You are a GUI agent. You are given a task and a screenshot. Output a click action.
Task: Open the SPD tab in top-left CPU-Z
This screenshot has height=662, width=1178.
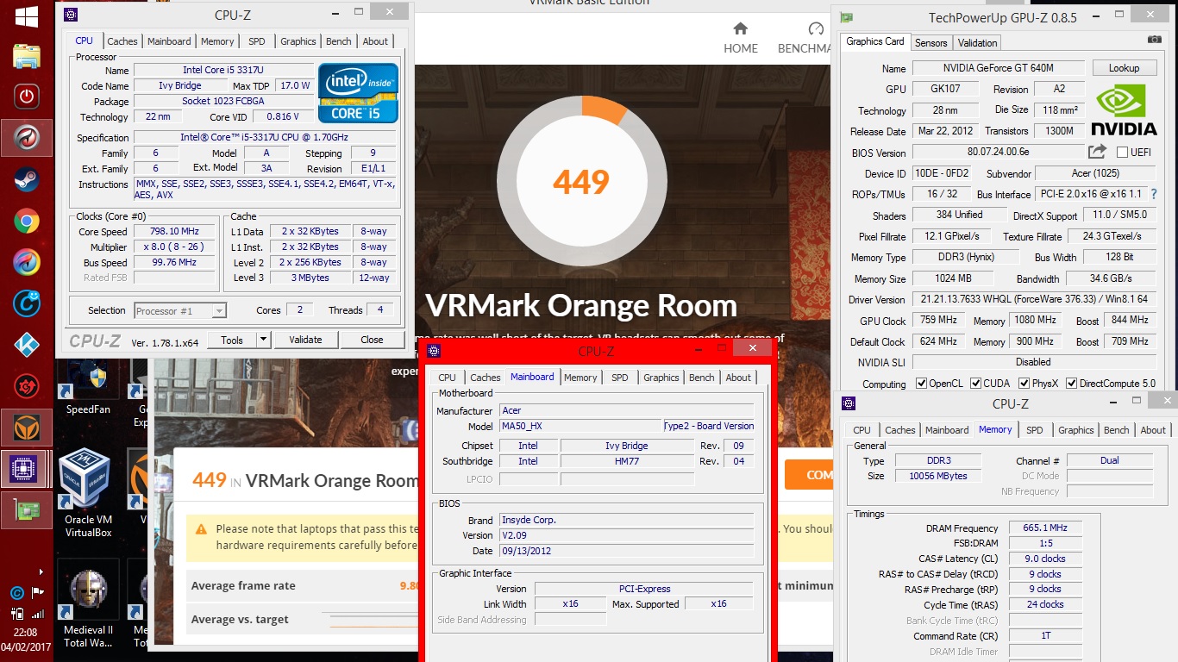pos(257,41)
